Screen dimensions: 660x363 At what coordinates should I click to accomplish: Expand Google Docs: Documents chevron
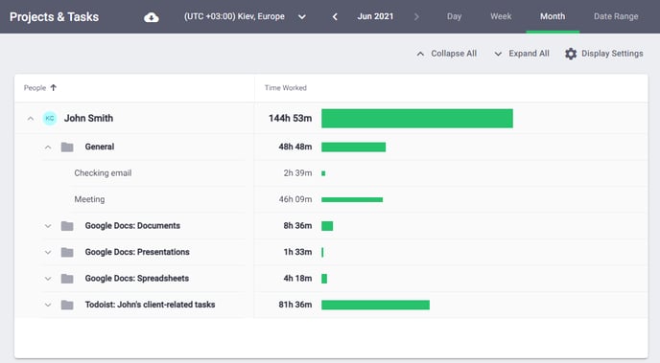48,226
